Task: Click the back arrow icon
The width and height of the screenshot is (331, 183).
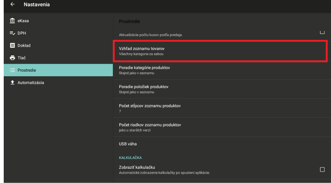Action: click(x=13, y=5)
